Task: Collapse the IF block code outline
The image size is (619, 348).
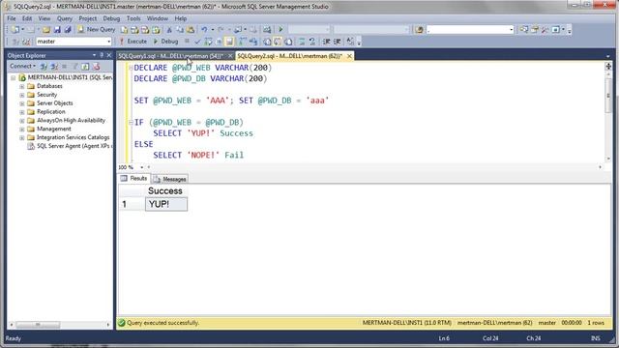Action: (x=131, y=123)
